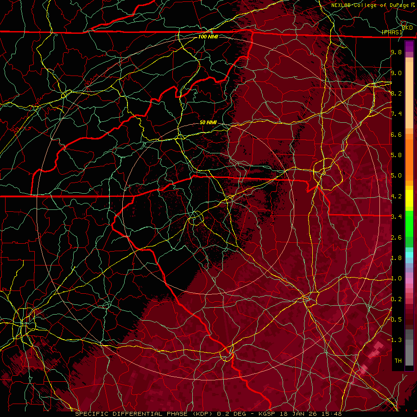417x417 pixels.
Task: Click the 6.6 value on the color scale
Action: point(396,134)
